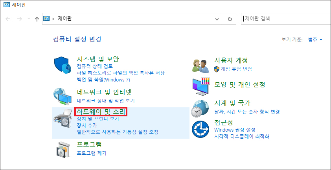The height and width of the screenshot is (170, 331).
Task: Open the 모양 및 개인 설정 monitor icon
Action: click(x=201, y=86)
